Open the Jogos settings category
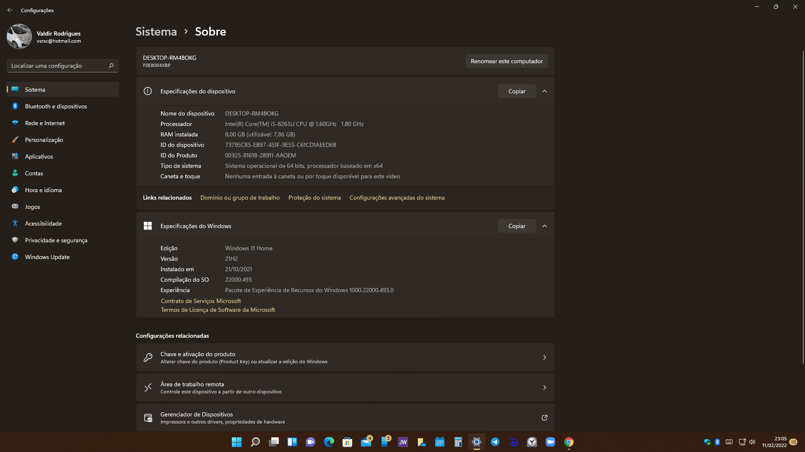 [32, 207]
